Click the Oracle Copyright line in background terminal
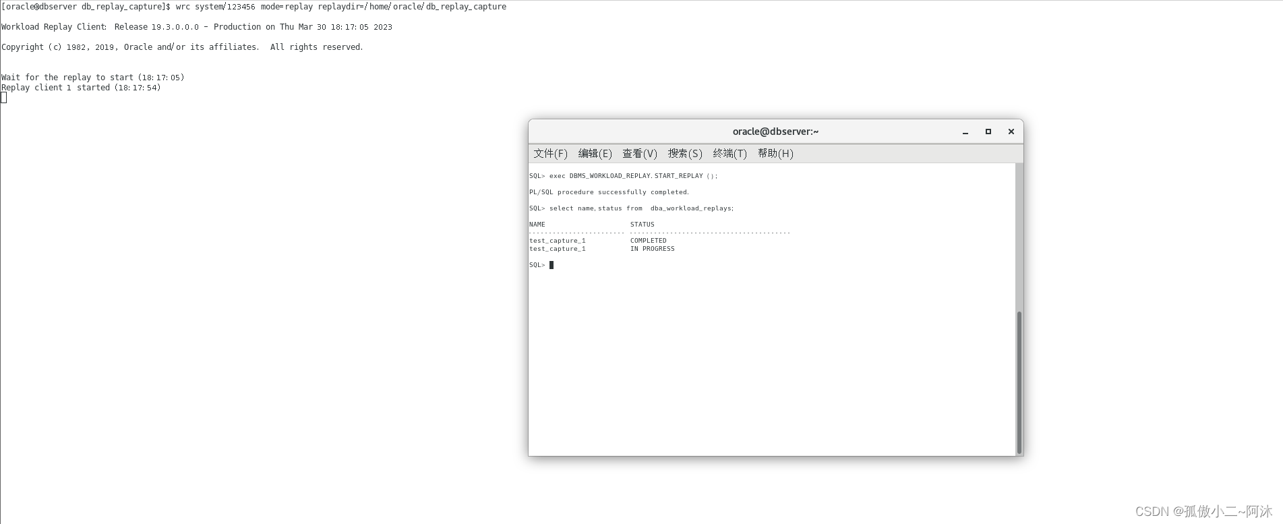The height and width of the screenshot is (524, 1283). [182, 47]
